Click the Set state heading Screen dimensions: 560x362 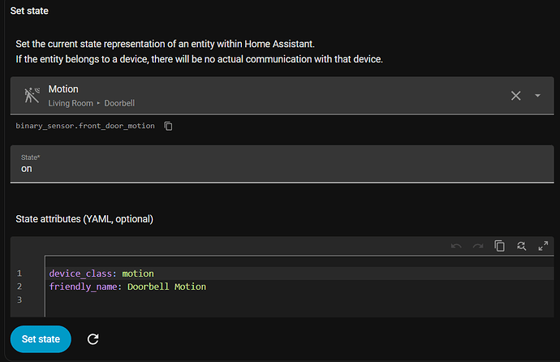pos(29,11)
